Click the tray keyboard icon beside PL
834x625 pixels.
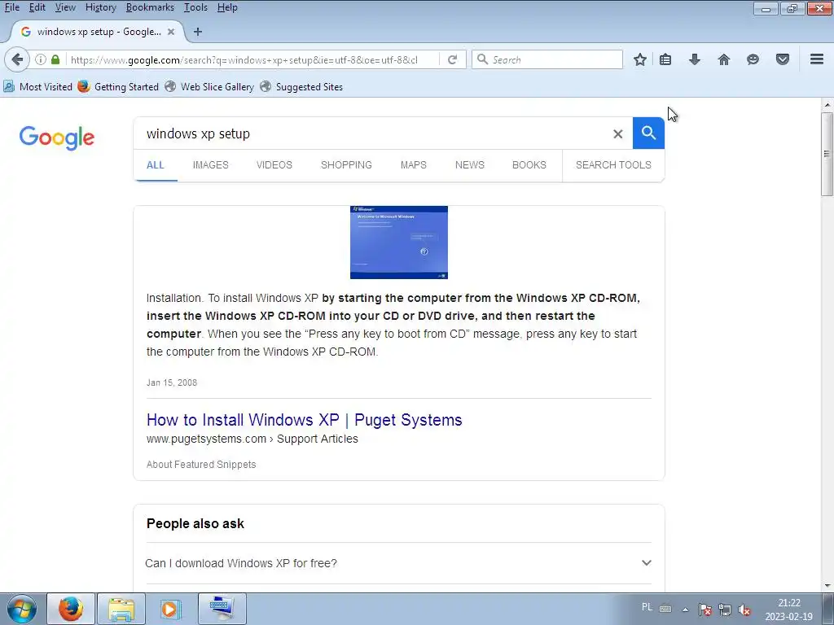[x=665, y=609]
